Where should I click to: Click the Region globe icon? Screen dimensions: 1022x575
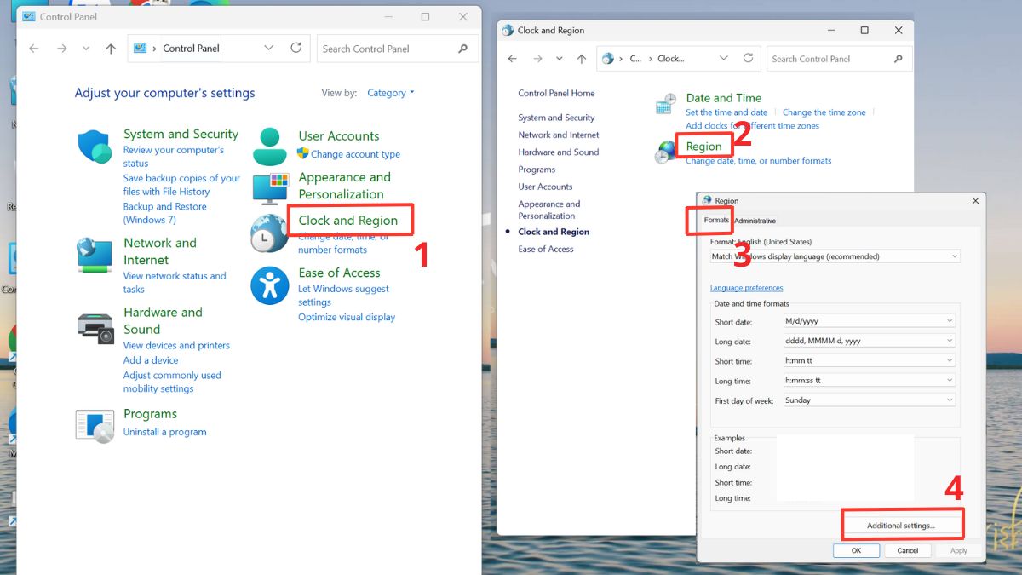click(x=664, y=153)
